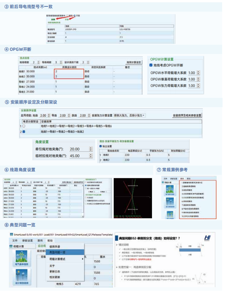Choose 典型问题一览 from the help menu
The width and height of the screenshot is (227, 292).
[65, 253]
